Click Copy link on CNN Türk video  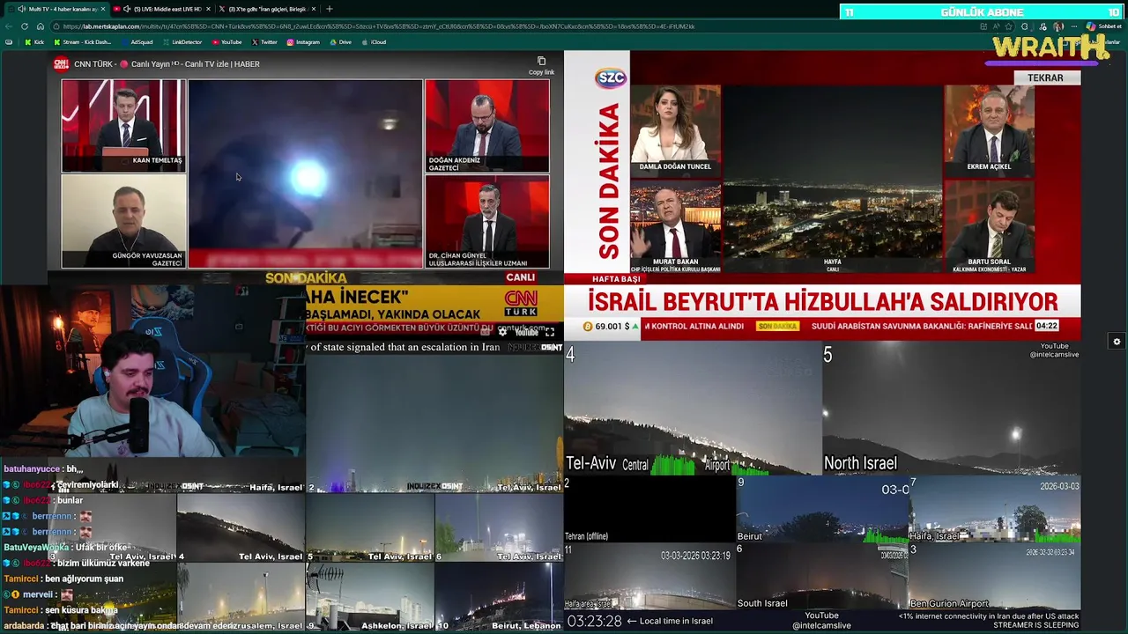click(541, 66)
